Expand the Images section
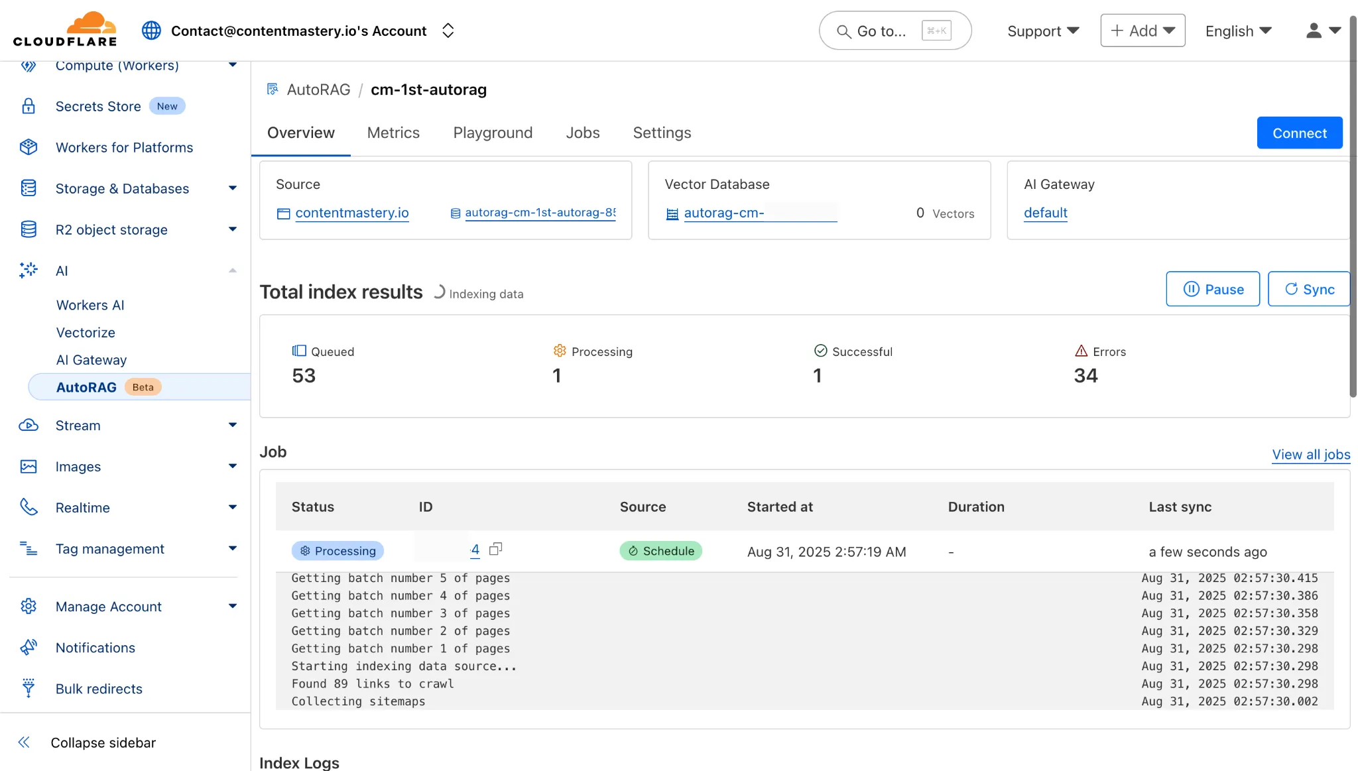1358x771 pixels. click(232, 467)
